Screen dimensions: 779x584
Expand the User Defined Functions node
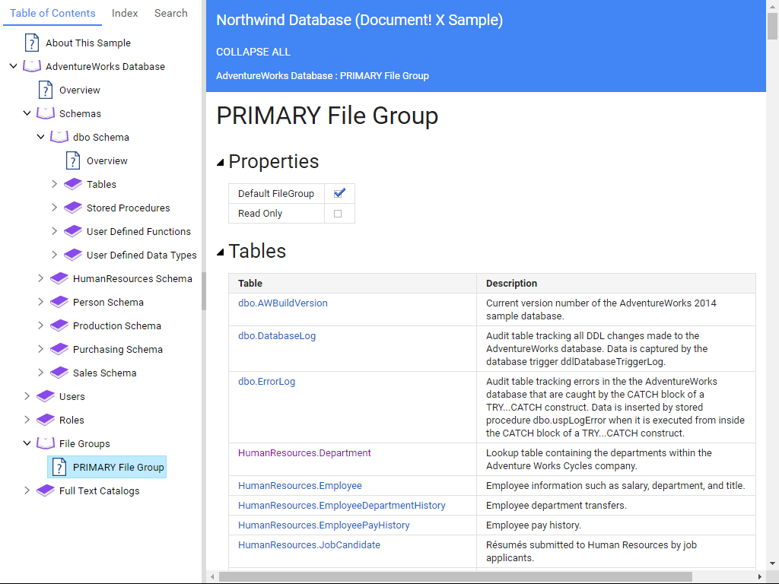55,231
